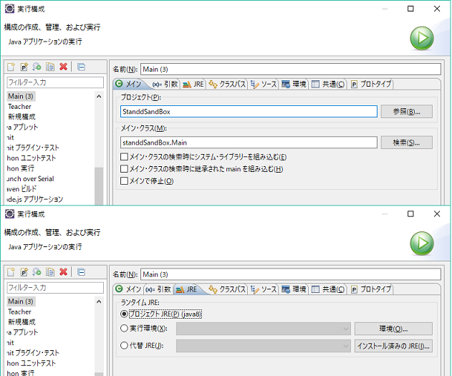Switch to メイン tab in bottom window
Image resolution: width=452 pixels, height=376 pixels.
(128, 289)
